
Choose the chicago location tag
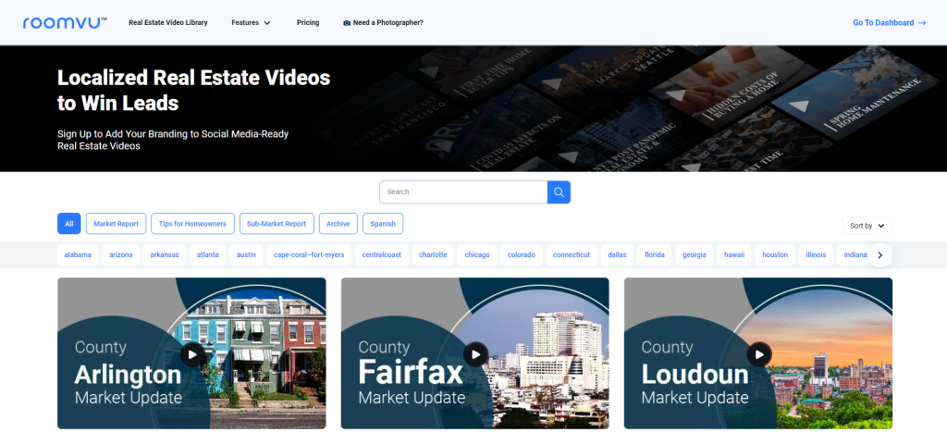point(477,254)
